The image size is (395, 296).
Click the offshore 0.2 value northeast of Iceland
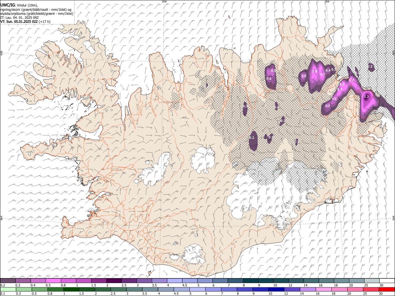371,66
